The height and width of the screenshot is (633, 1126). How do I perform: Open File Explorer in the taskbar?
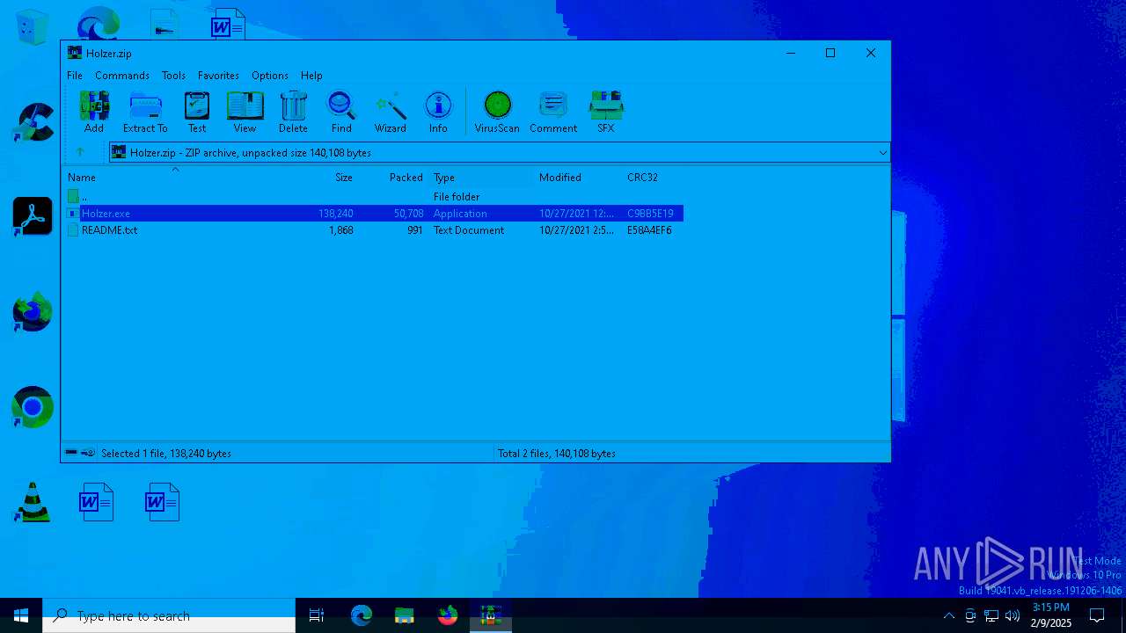[x=405, y=615]
